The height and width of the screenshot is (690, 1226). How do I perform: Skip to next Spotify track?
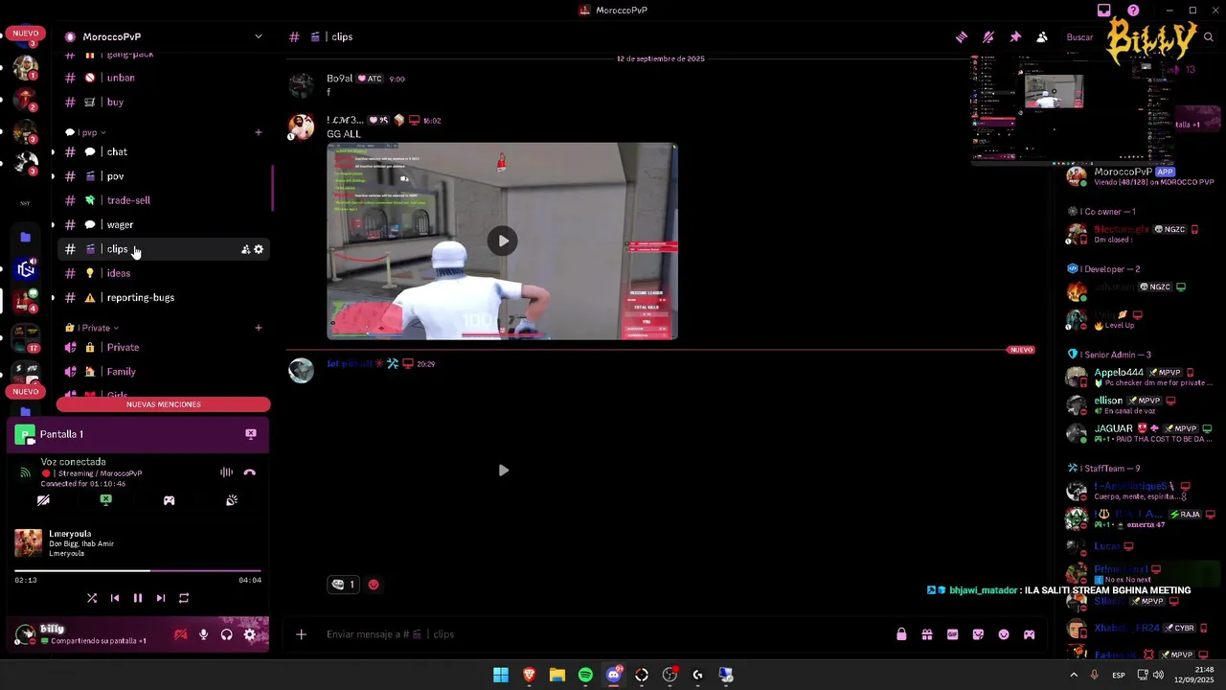coord(161,598)
